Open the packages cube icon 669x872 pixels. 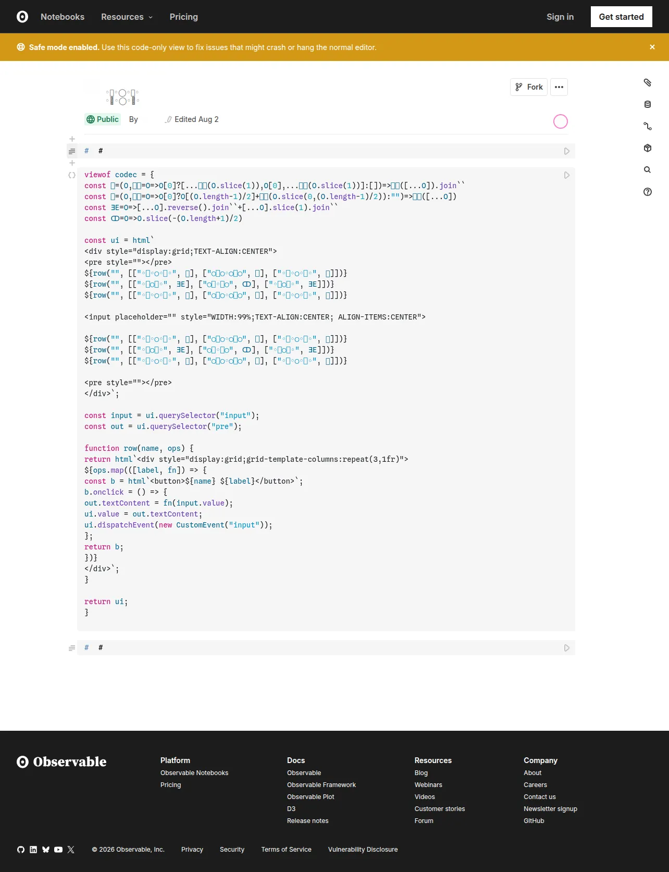tap(648, 148)
